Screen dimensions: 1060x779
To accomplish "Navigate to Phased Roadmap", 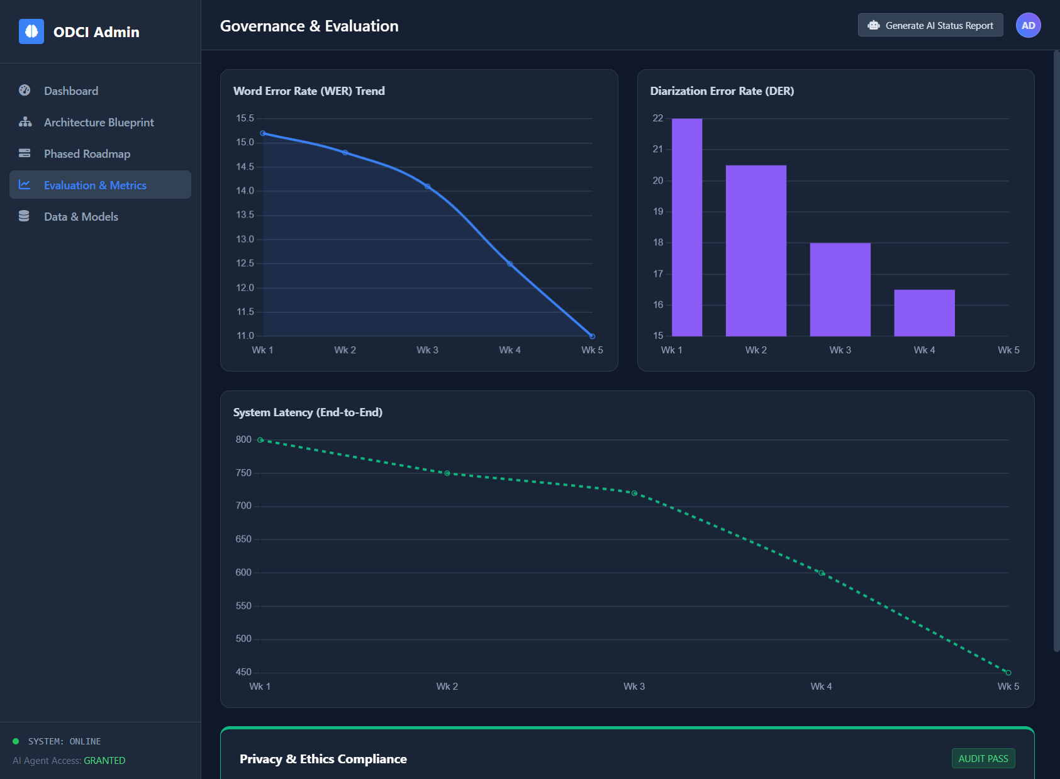I will 86,153.
